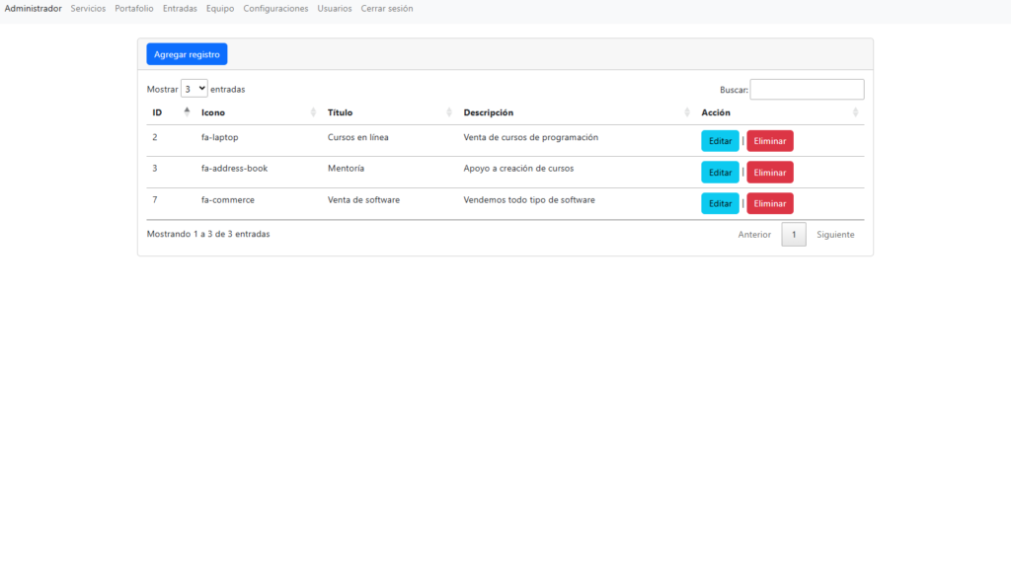Viewport: 1011px width, 578px height.
Task: Click Descripción column sort arrows
Action: 687,112
